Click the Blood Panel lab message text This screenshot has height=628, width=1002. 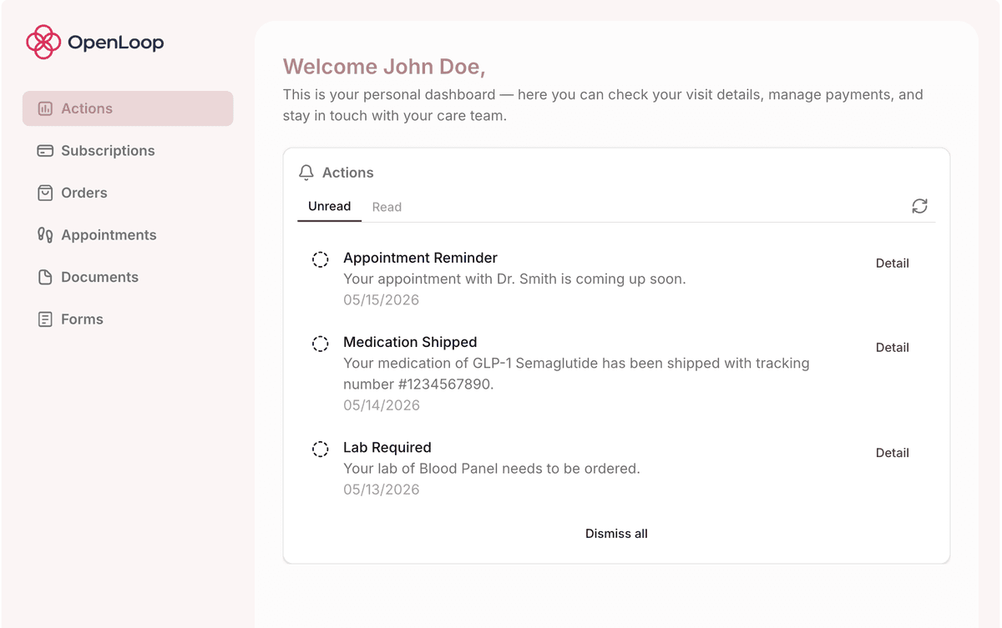pyautogui.click(x=492, y=469)
